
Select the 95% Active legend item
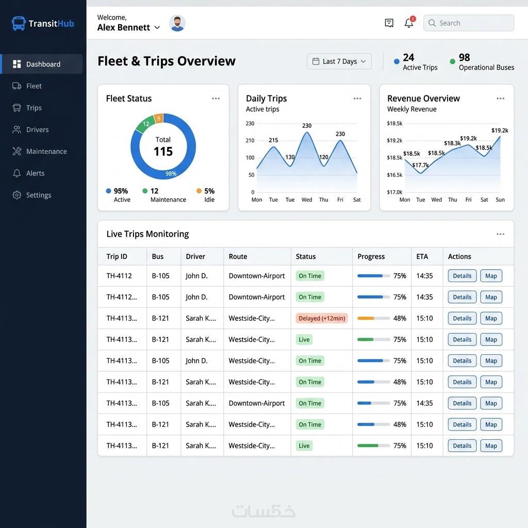tap(118, 195)
